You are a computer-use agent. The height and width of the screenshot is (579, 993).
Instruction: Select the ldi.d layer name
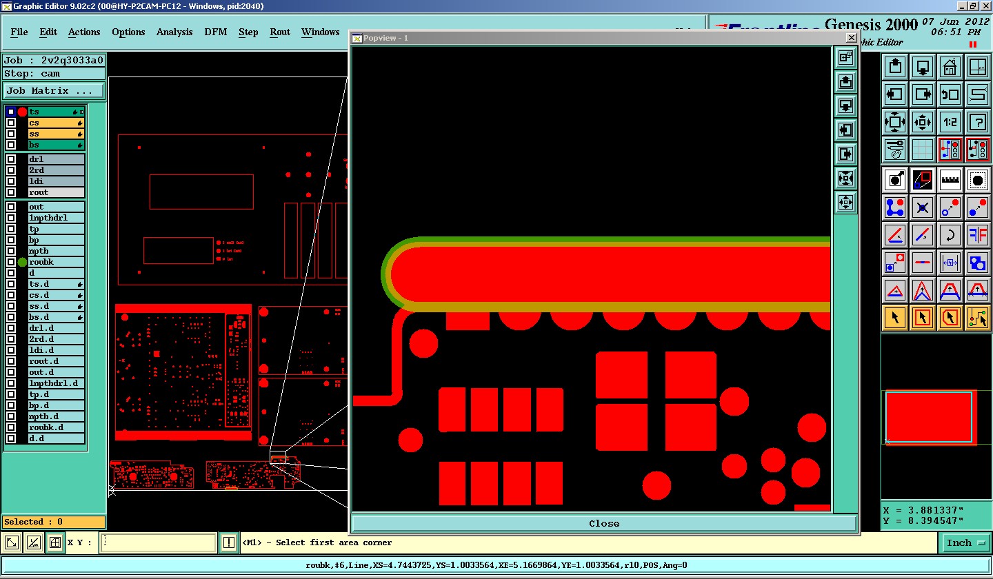click(x=56, y=350)
